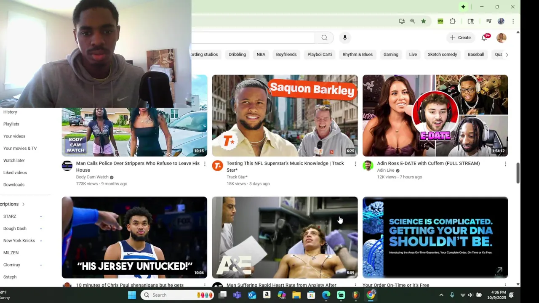Screen dimensions: 539x303
Task: Open options menu for Man Calls Police video
Action: coord(205,164)
